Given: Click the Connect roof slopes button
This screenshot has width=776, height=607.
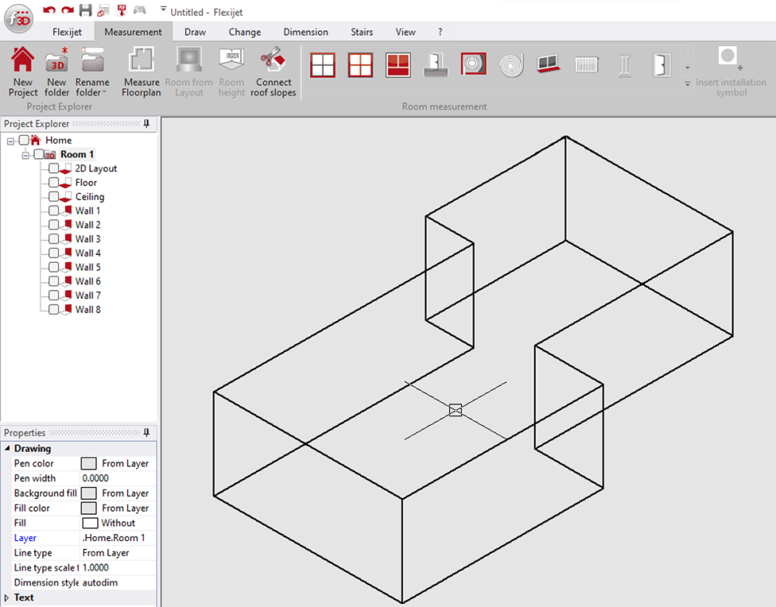Looking at the screenshot, I should click(x=273, y=71).
